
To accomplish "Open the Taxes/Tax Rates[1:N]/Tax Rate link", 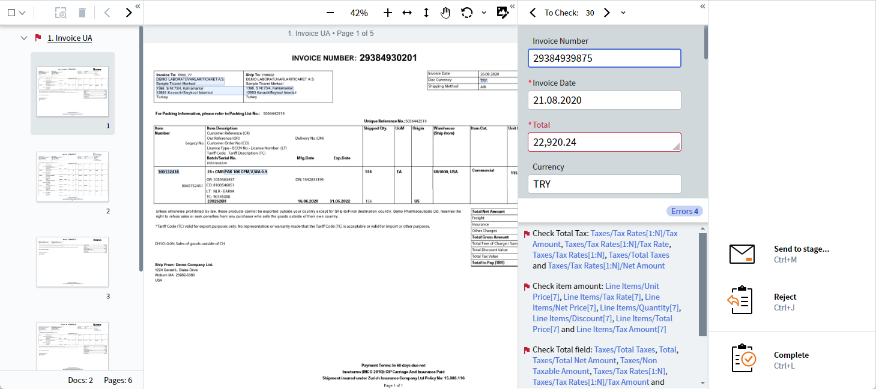I will 617,244.
